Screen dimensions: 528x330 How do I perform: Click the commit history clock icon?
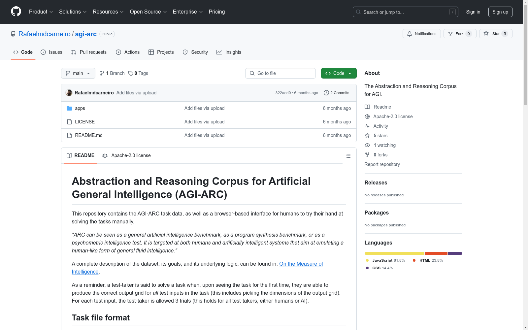point(326,93)
